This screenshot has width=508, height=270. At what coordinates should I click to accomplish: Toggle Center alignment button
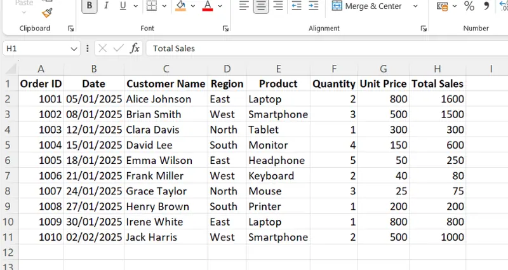[x=260, y=6]
